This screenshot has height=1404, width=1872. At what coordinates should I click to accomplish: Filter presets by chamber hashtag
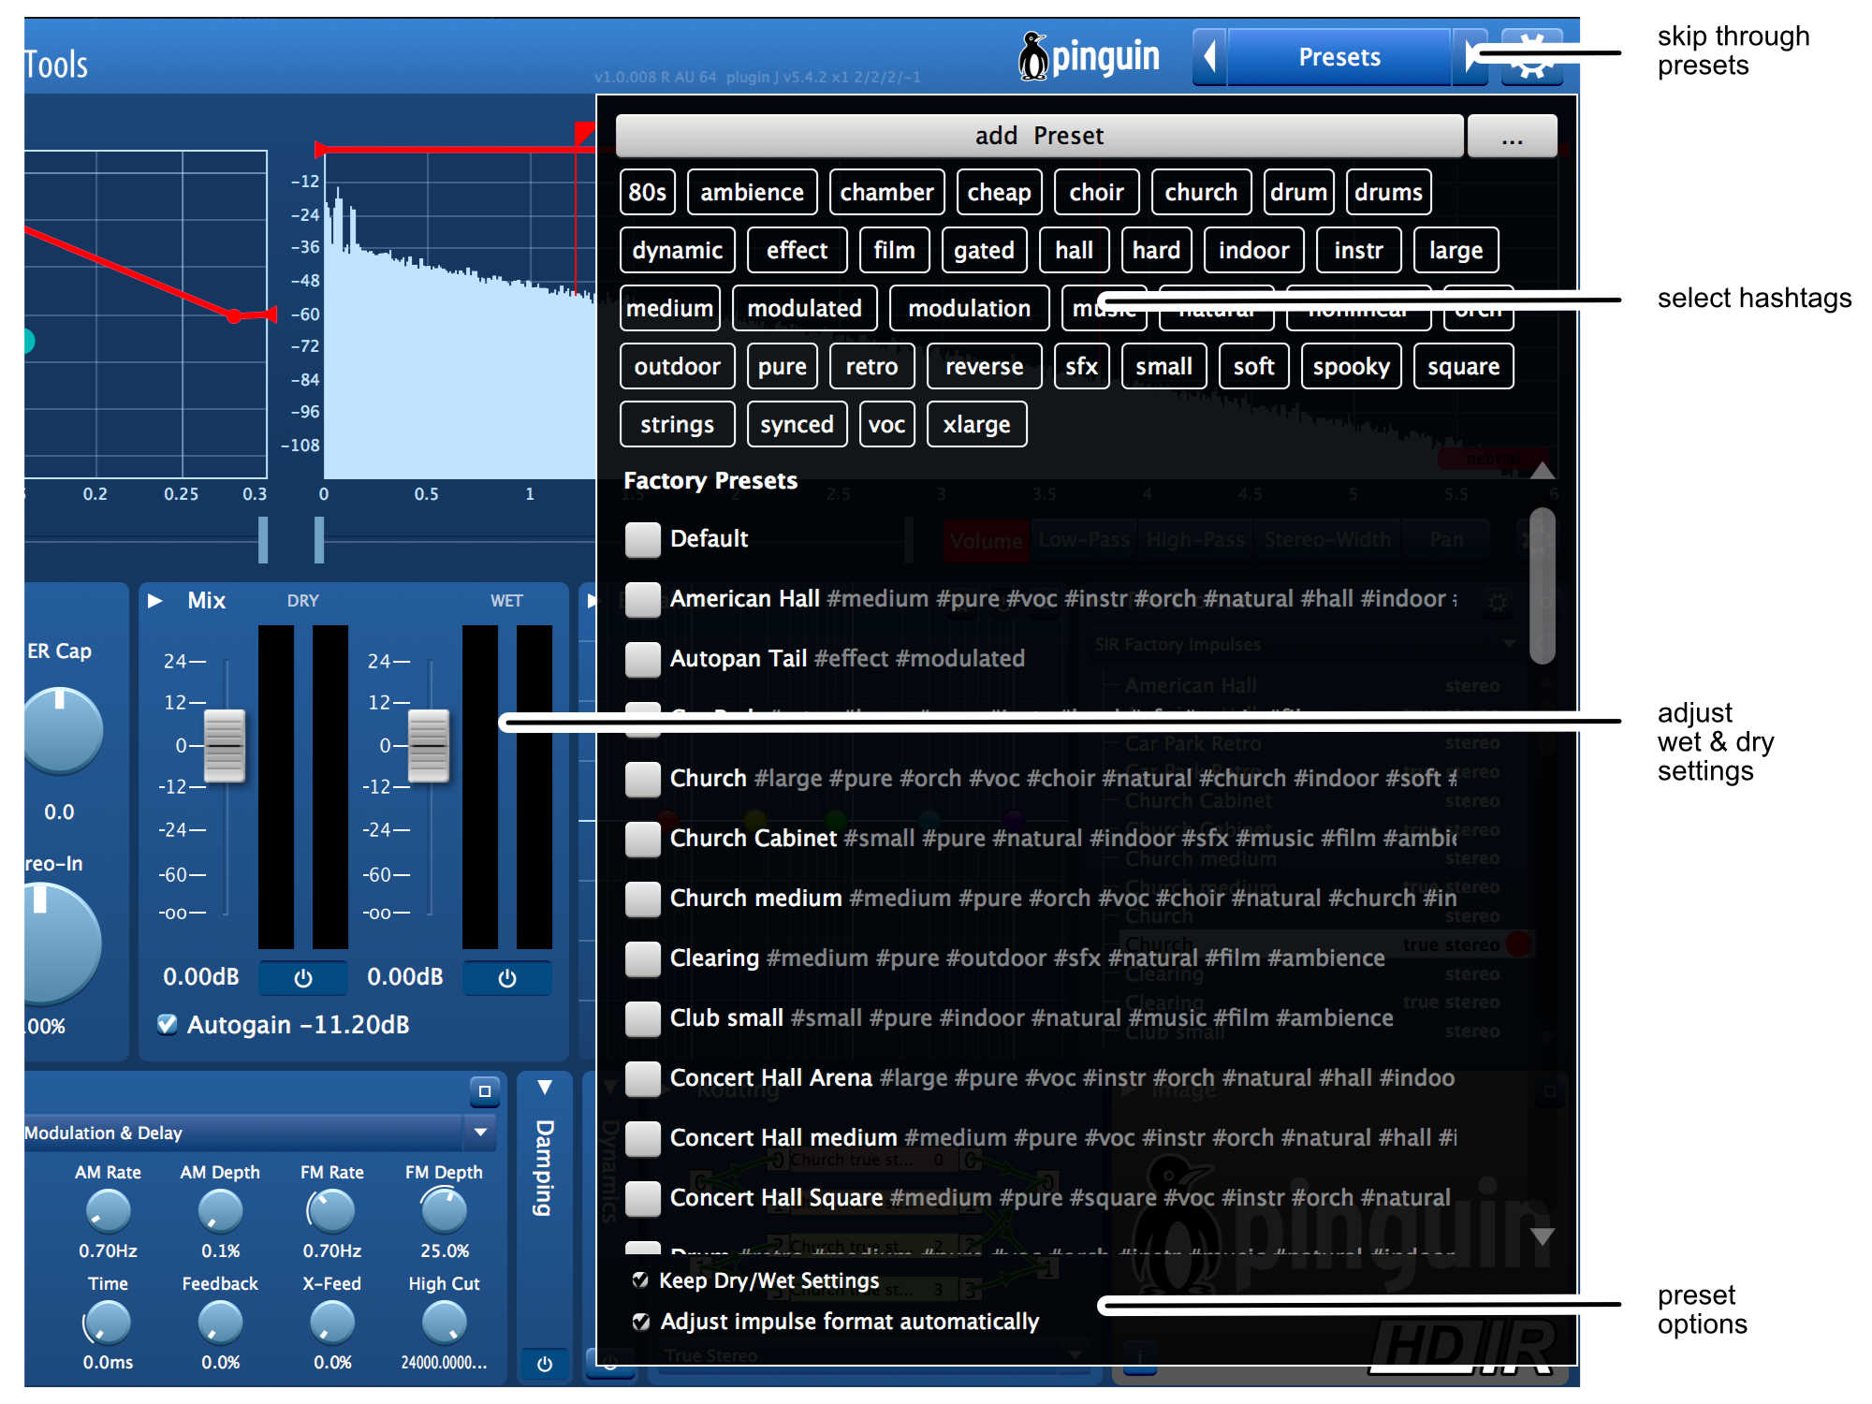(886, 193)
